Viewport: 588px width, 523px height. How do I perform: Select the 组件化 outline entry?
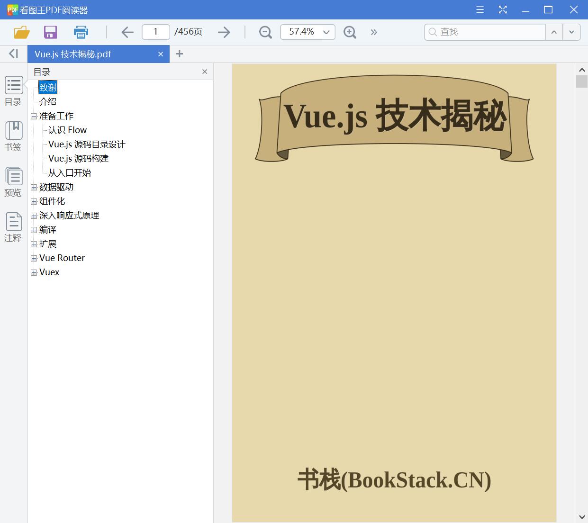[52, 201]
